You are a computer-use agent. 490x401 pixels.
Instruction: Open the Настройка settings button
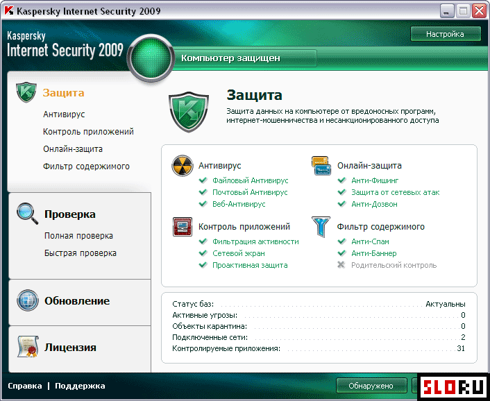click(445, 34)
